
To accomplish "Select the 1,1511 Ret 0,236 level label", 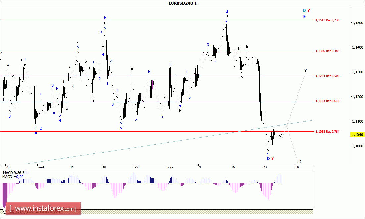I will point(327,20).
